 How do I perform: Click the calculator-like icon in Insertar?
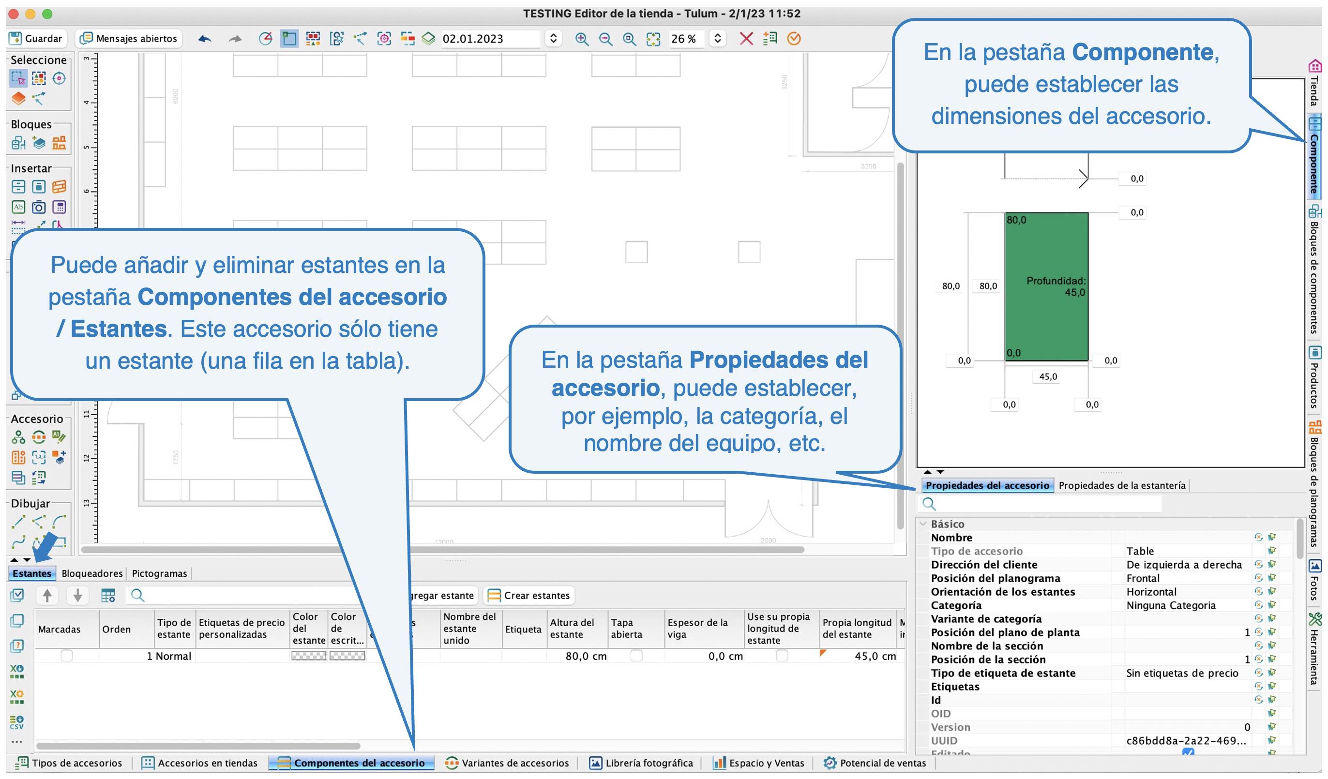[59, 207]
